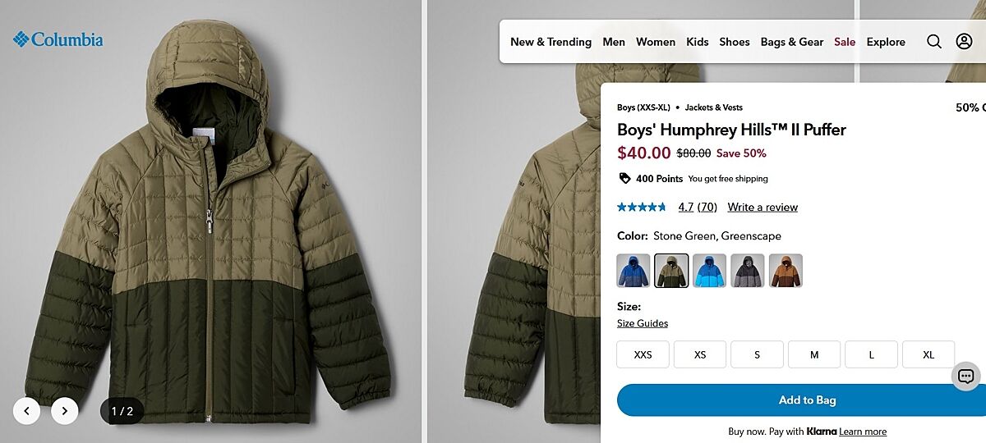Show the next product image

(x=65, y=411)
